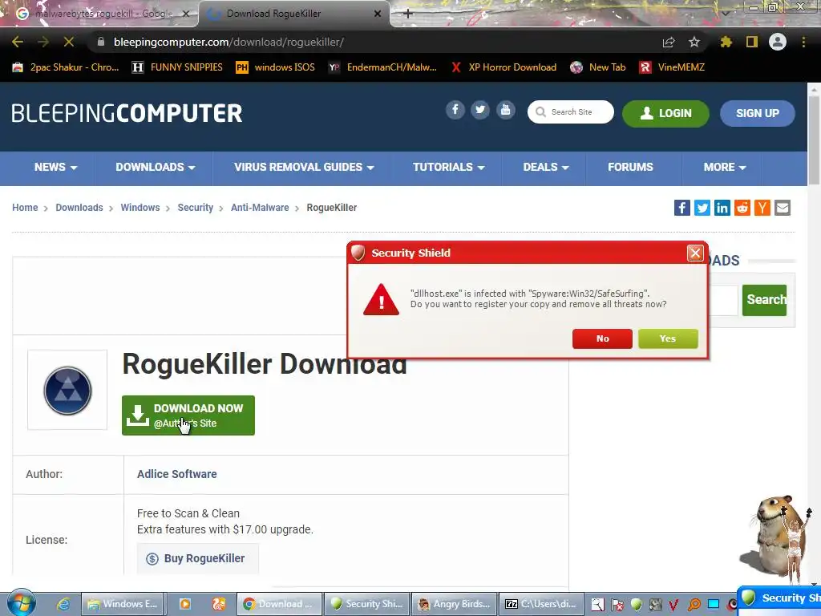
Task: Click the Buy RogueKiller button
Action: (197, 558)
